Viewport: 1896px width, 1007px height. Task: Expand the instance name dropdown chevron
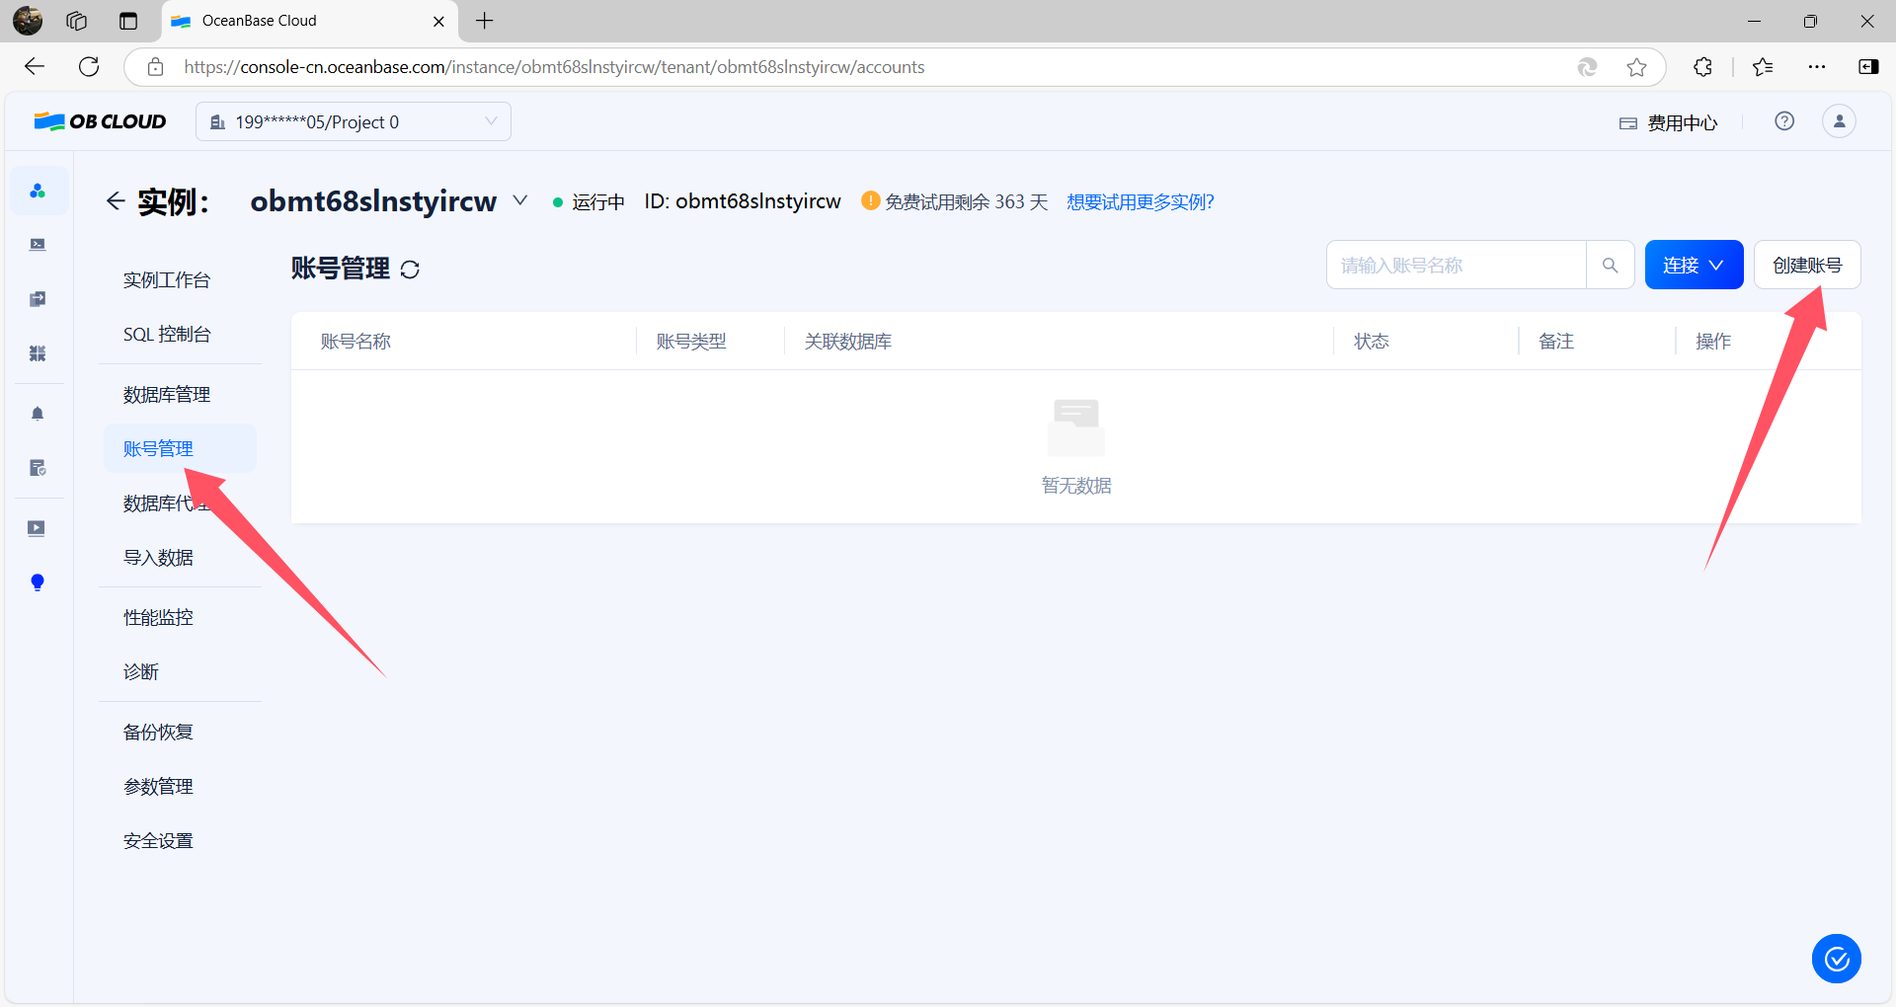(x=520, y=201)
